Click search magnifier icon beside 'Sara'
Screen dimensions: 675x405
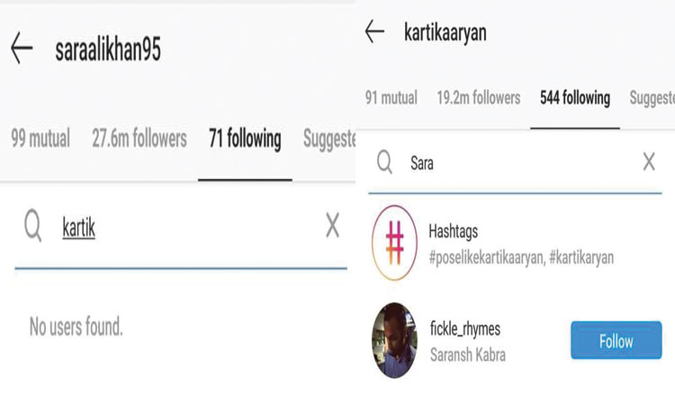tap(384, 162)
